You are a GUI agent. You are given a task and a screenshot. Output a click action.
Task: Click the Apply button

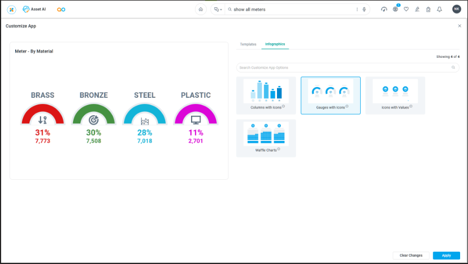(446, 256)
